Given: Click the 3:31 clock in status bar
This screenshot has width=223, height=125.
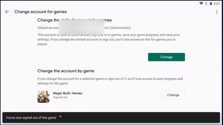Looking at the screenshot, I should click(x=216, y=3).
